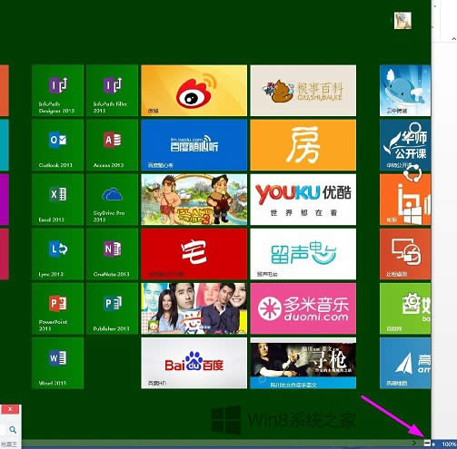Image resolution: width=457 pixels, height=449 pixels.
Task: Open the 华师公开课 tile
Action: (405, 145)
